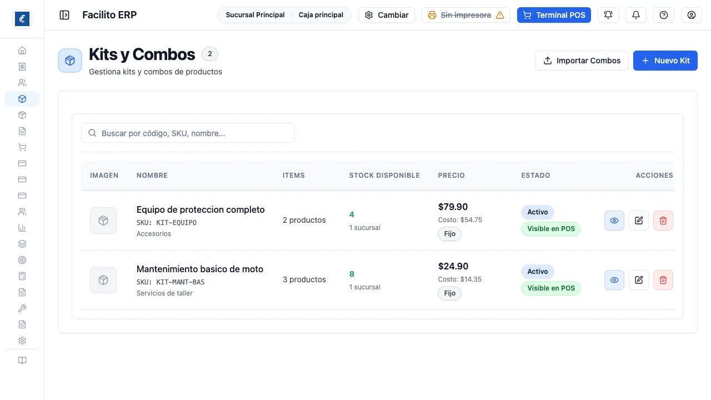Viewport: 711px width, 400px height.
Task: Open the calculator icon in sidebar
Action: pos(22,276)
